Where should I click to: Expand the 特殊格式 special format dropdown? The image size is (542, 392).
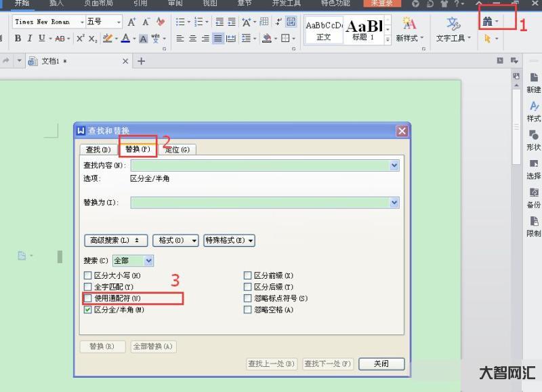pyautogui.click(x=229, y=240)
